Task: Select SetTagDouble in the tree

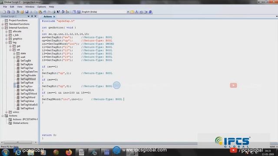Action: pyautogui.click(x=28, y=75)
